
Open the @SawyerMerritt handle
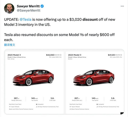pyautogui.click(x=29, y=10)
